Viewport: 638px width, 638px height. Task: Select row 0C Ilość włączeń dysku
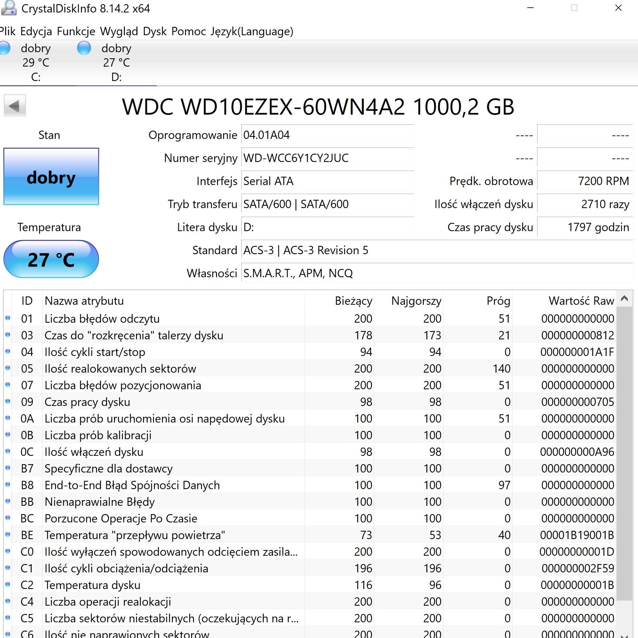click(310, 452)
